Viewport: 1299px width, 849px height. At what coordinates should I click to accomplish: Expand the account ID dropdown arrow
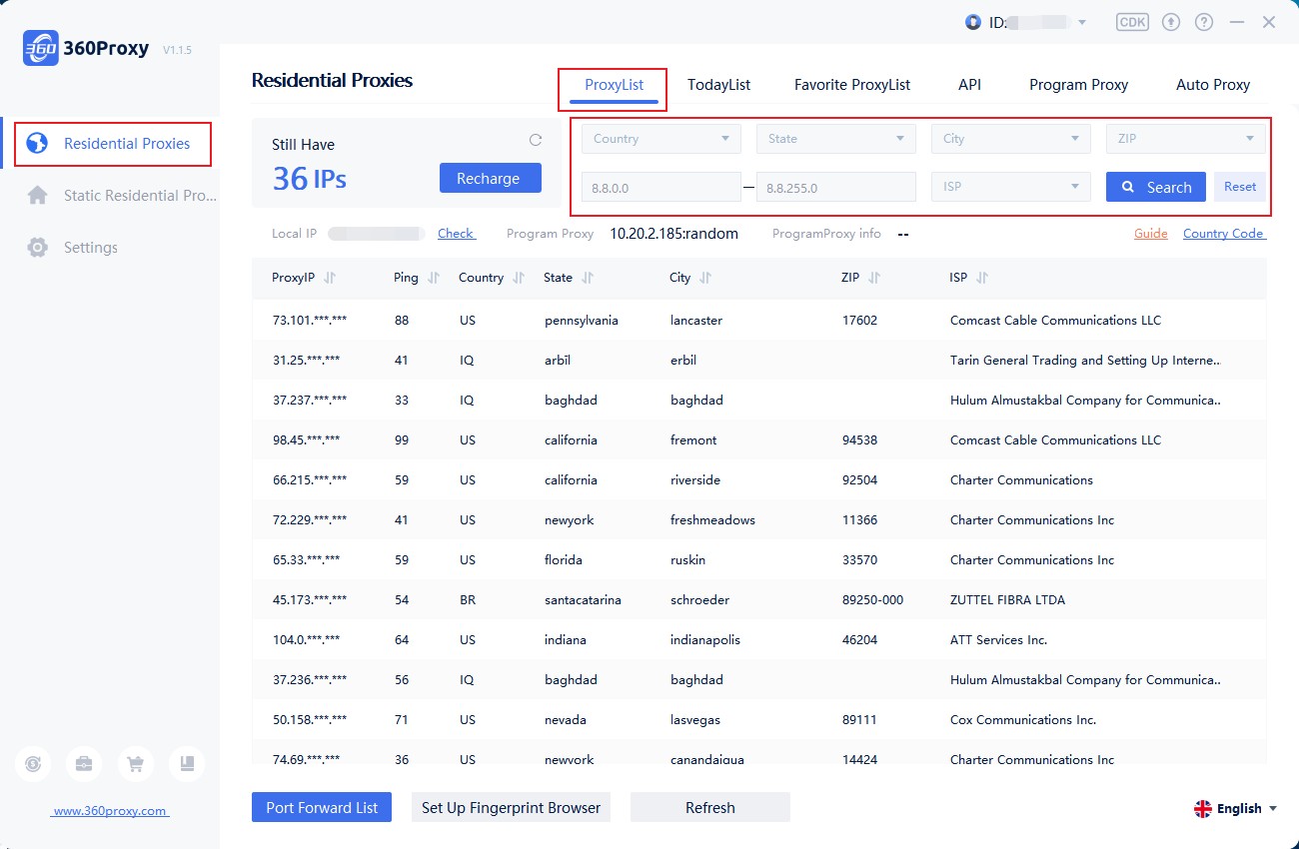[x=1081, y=22]
